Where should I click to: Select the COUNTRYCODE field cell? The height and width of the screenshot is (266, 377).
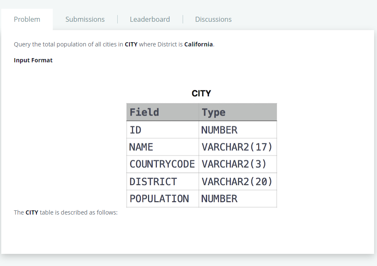point(163,164)
